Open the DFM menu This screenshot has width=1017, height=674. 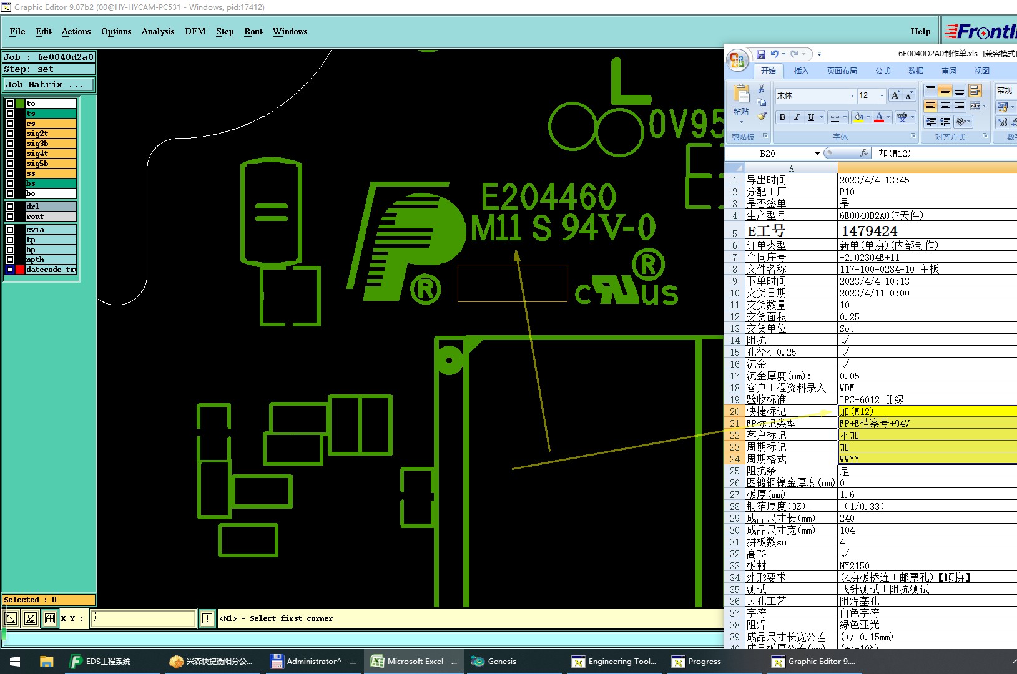pos(195,31)
